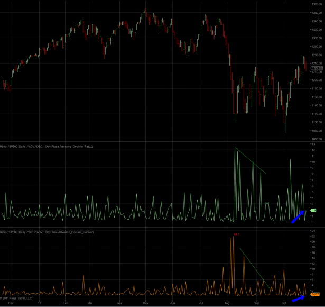
Task: Select the orange value marker on bottom panel axis
Action: [315, 294]
